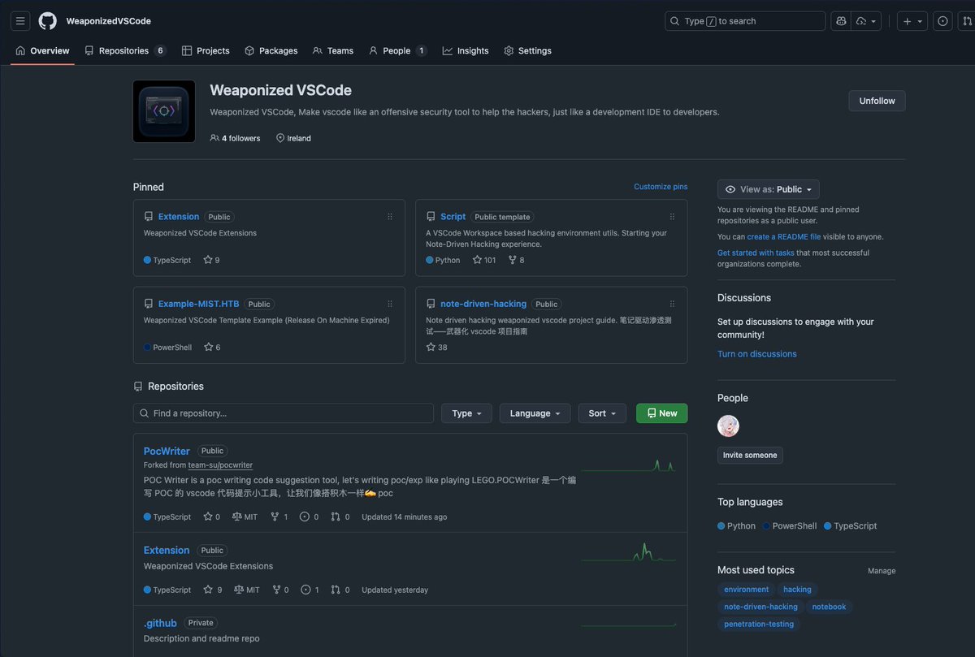This screenshot has width=975, height=657.
Task: Click the create a README file link
Action: click(784, 237)
